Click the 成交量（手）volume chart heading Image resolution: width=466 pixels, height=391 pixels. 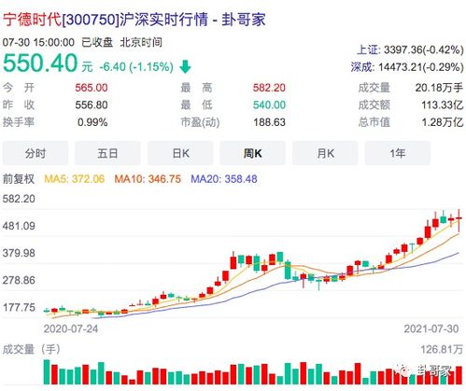32,349
